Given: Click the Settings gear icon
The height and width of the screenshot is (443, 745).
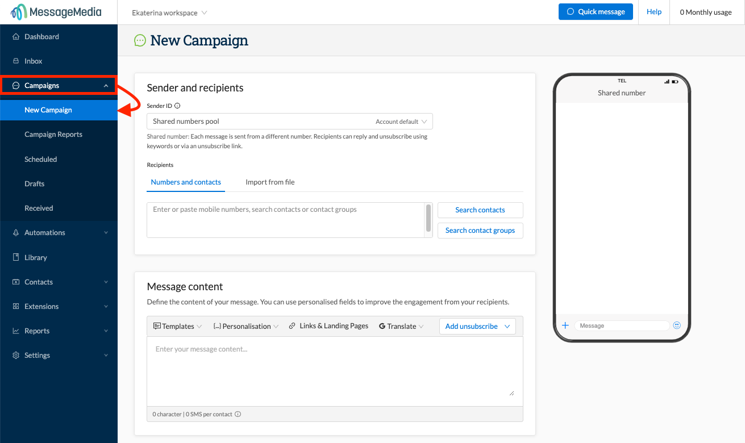Looking at the screenshot, I should click(x=16, y=356).
